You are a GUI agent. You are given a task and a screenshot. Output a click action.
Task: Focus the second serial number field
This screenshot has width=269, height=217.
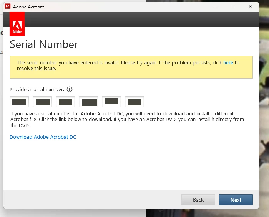42,102
